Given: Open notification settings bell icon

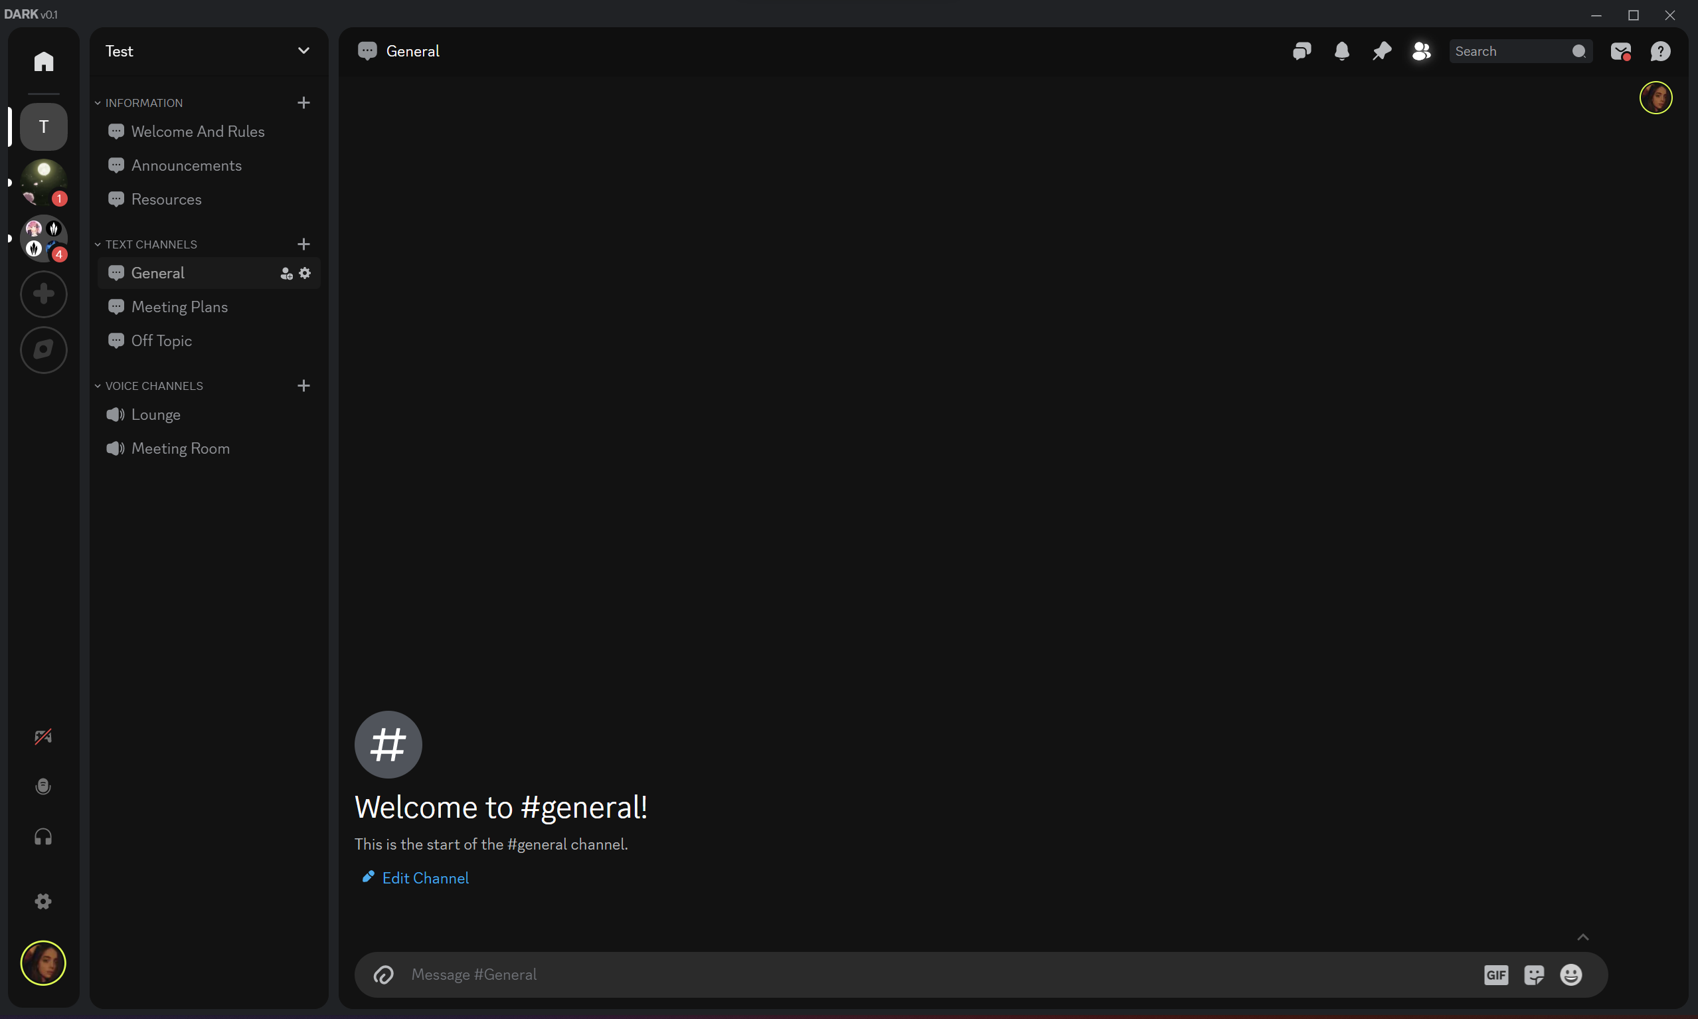Looking at the screenshot, I should click(1342, 50).
